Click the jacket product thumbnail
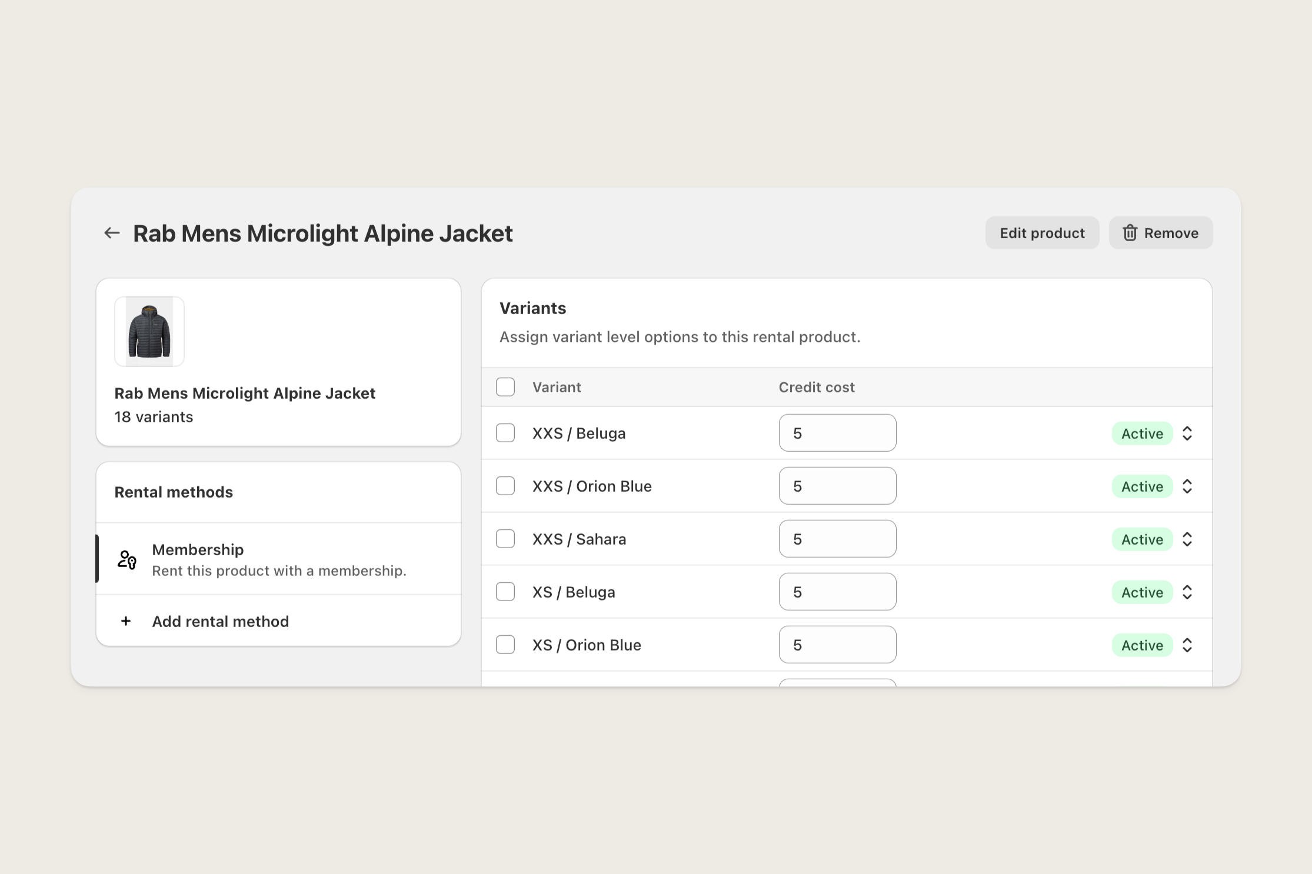Viewport: 1312px width, 874px height. (149, 332)
